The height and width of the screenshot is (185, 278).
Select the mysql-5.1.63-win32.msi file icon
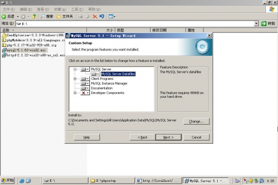[4, 50]
